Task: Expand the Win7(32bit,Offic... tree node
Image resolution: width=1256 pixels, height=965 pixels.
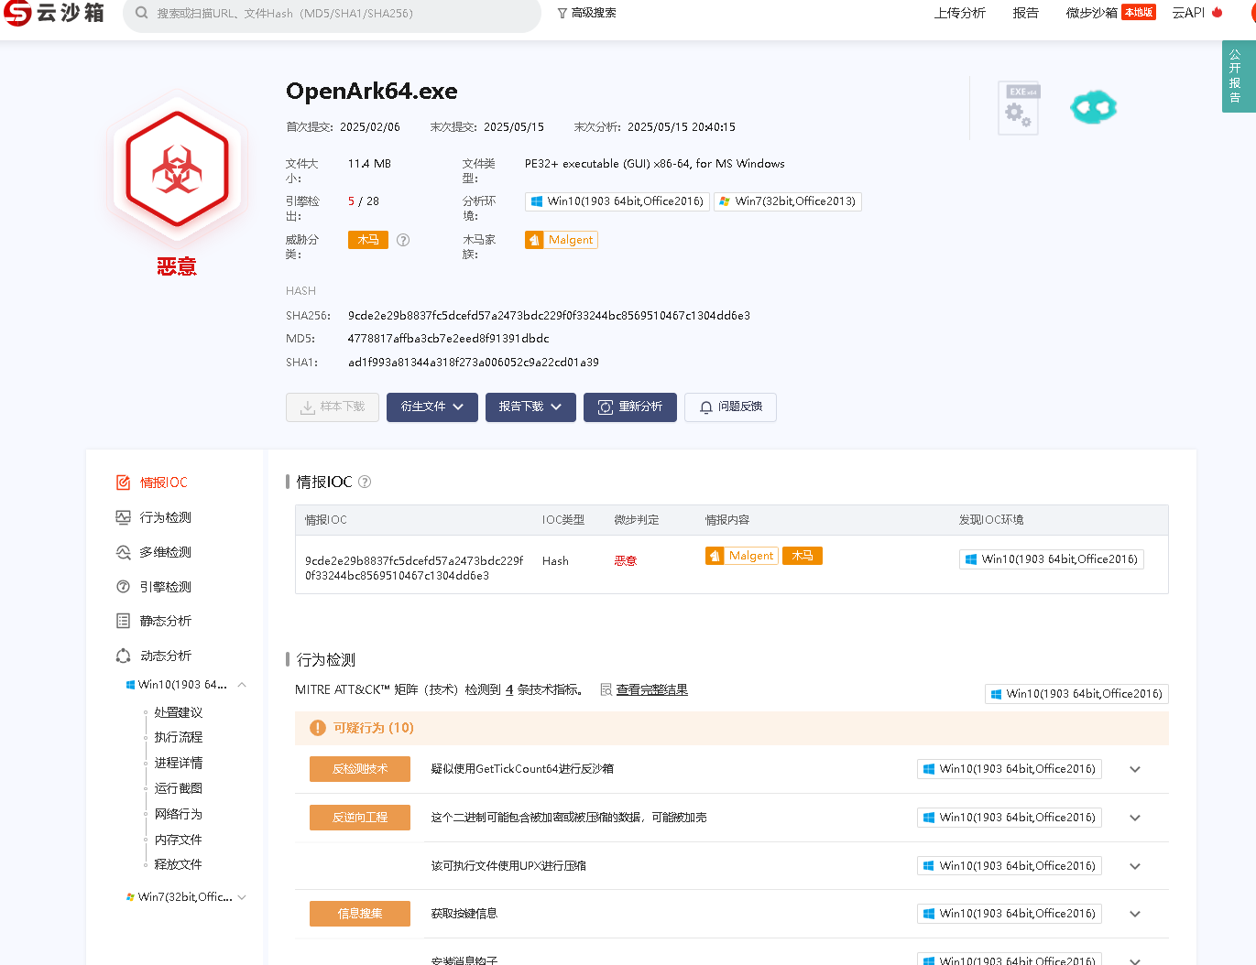Action: click(x=242, y=897)
